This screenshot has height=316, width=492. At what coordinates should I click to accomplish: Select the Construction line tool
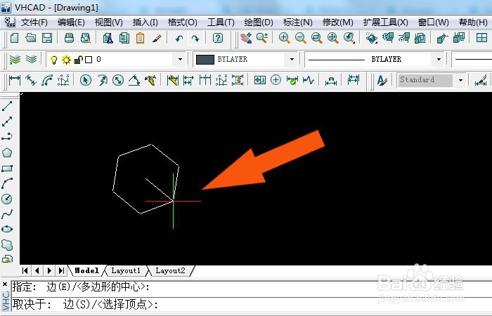pyautogui.click(x=7, y=121)
